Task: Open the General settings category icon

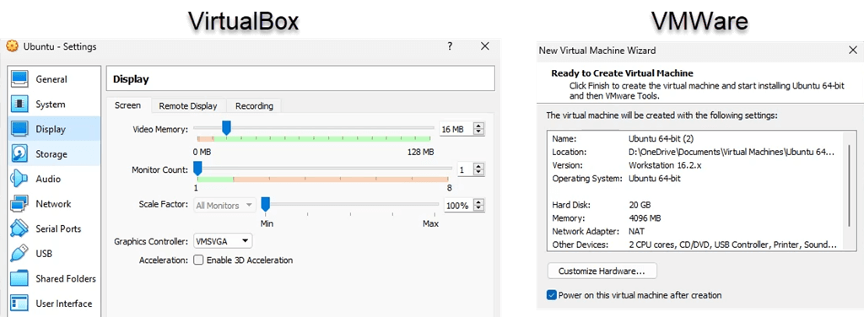Action: tap(20, 79)
